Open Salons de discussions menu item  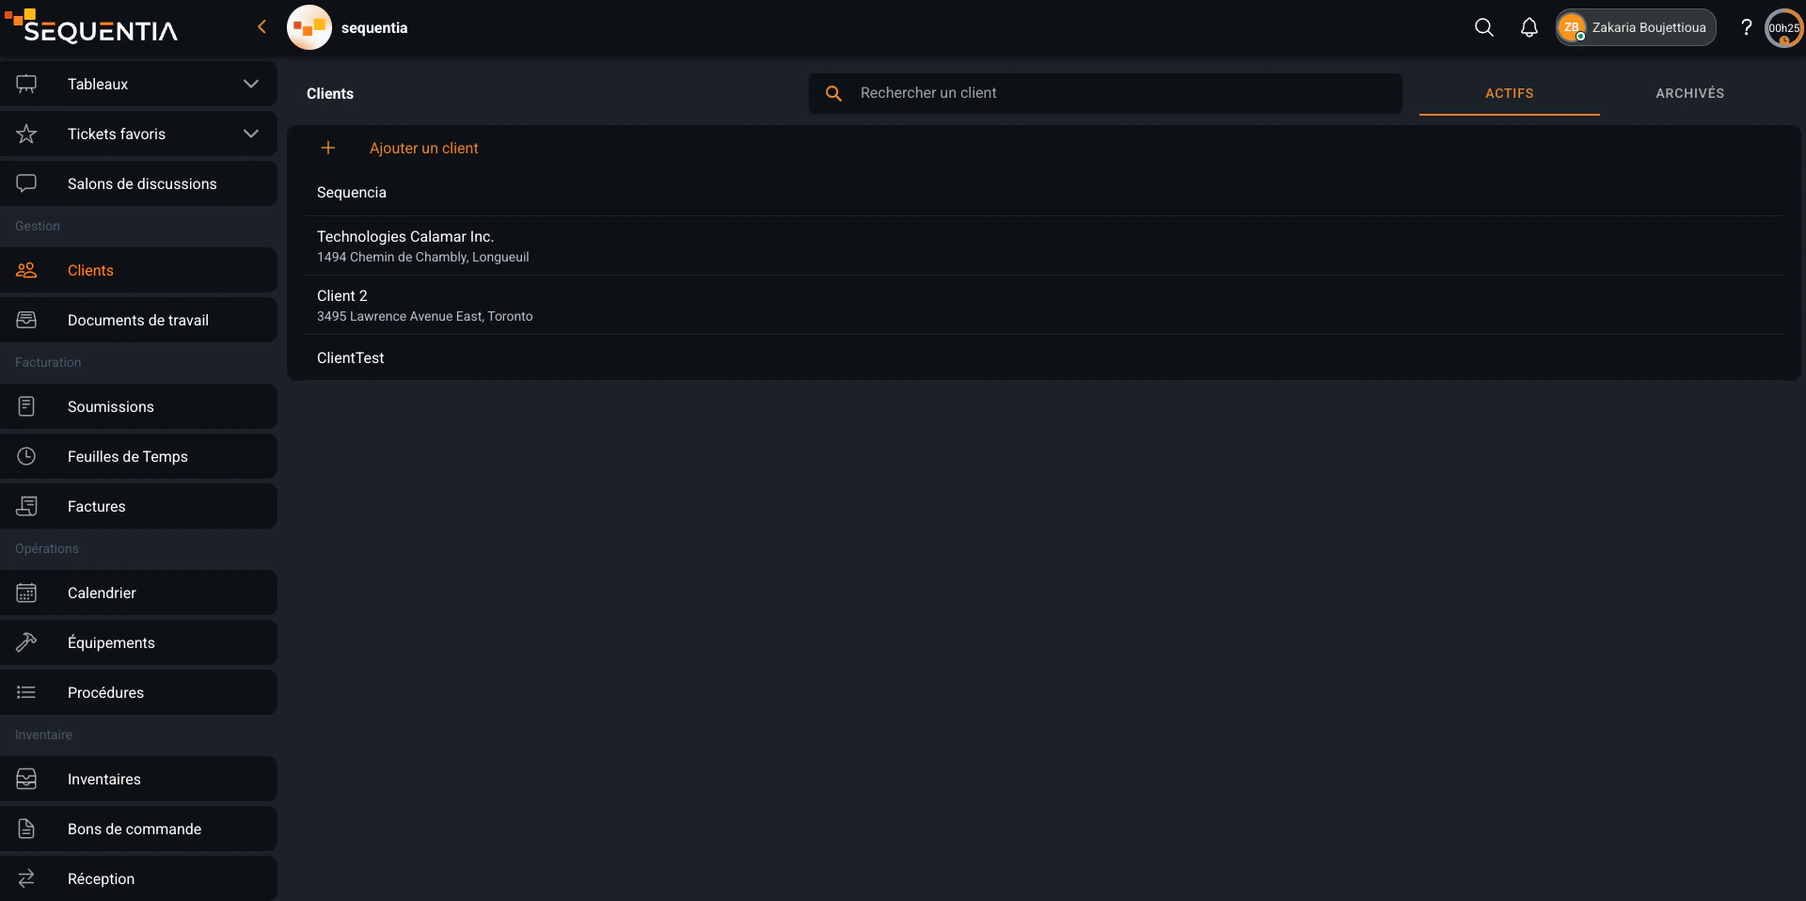138,183
